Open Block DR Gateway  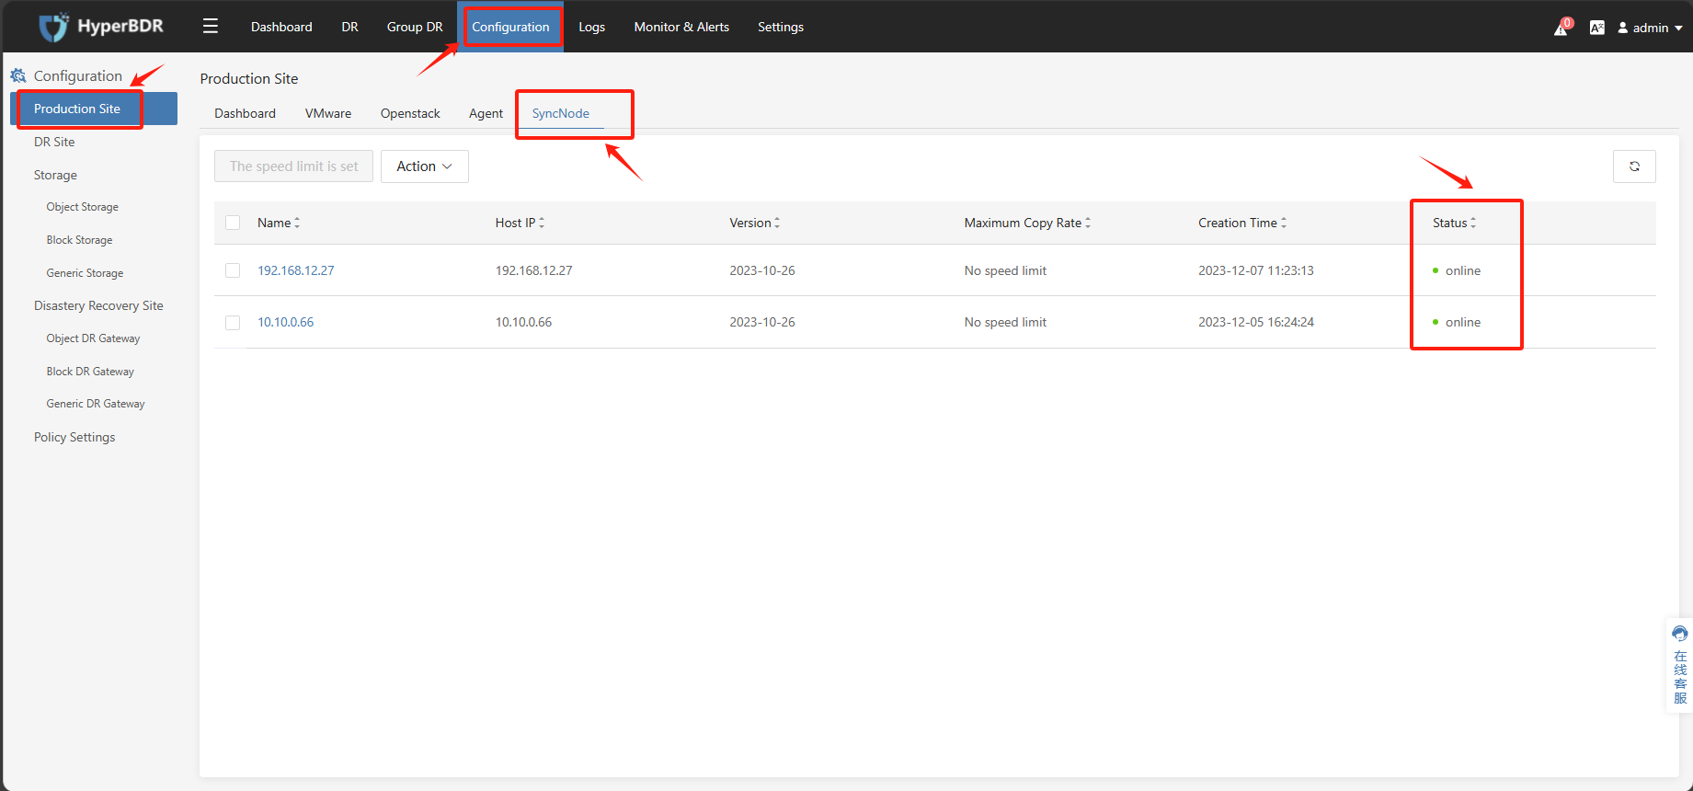pos(90,372)
